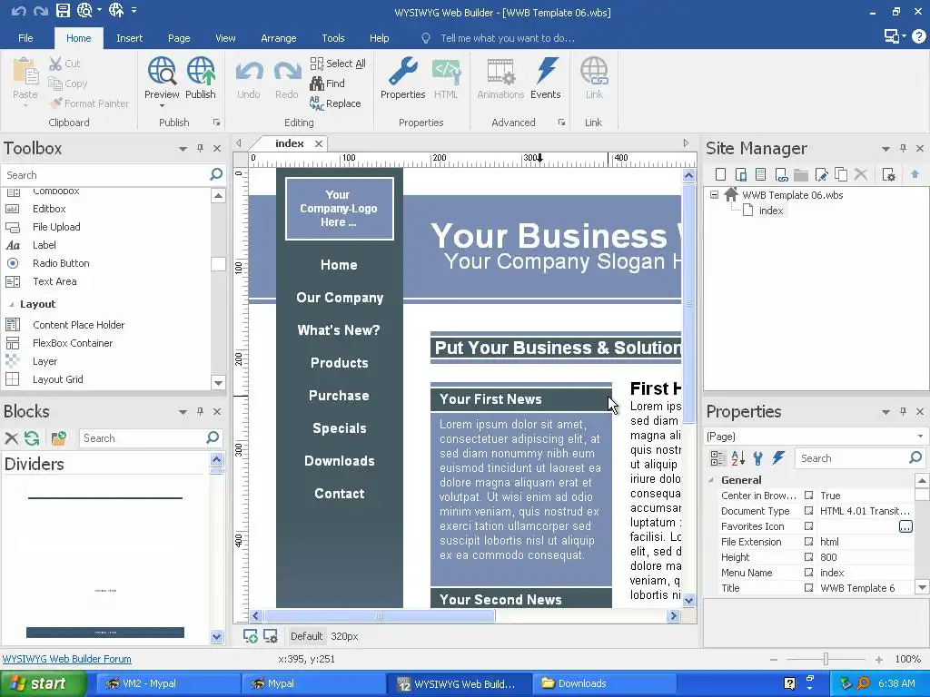Select Radio Button in the Toolbox
Screen dimensions: 930x697
tap(61, 263)
